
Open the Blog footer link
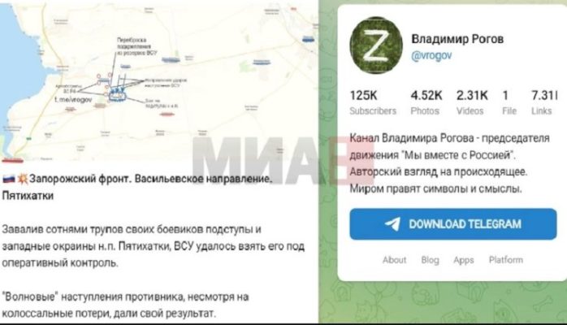(430, 260)
